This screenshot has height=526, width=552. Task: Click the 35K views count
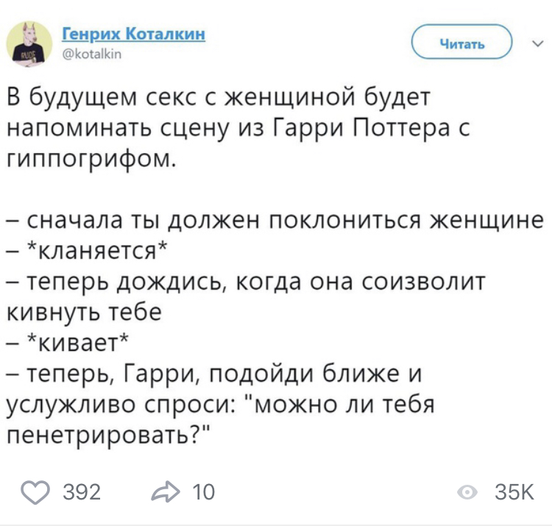[x=513, y=491]
